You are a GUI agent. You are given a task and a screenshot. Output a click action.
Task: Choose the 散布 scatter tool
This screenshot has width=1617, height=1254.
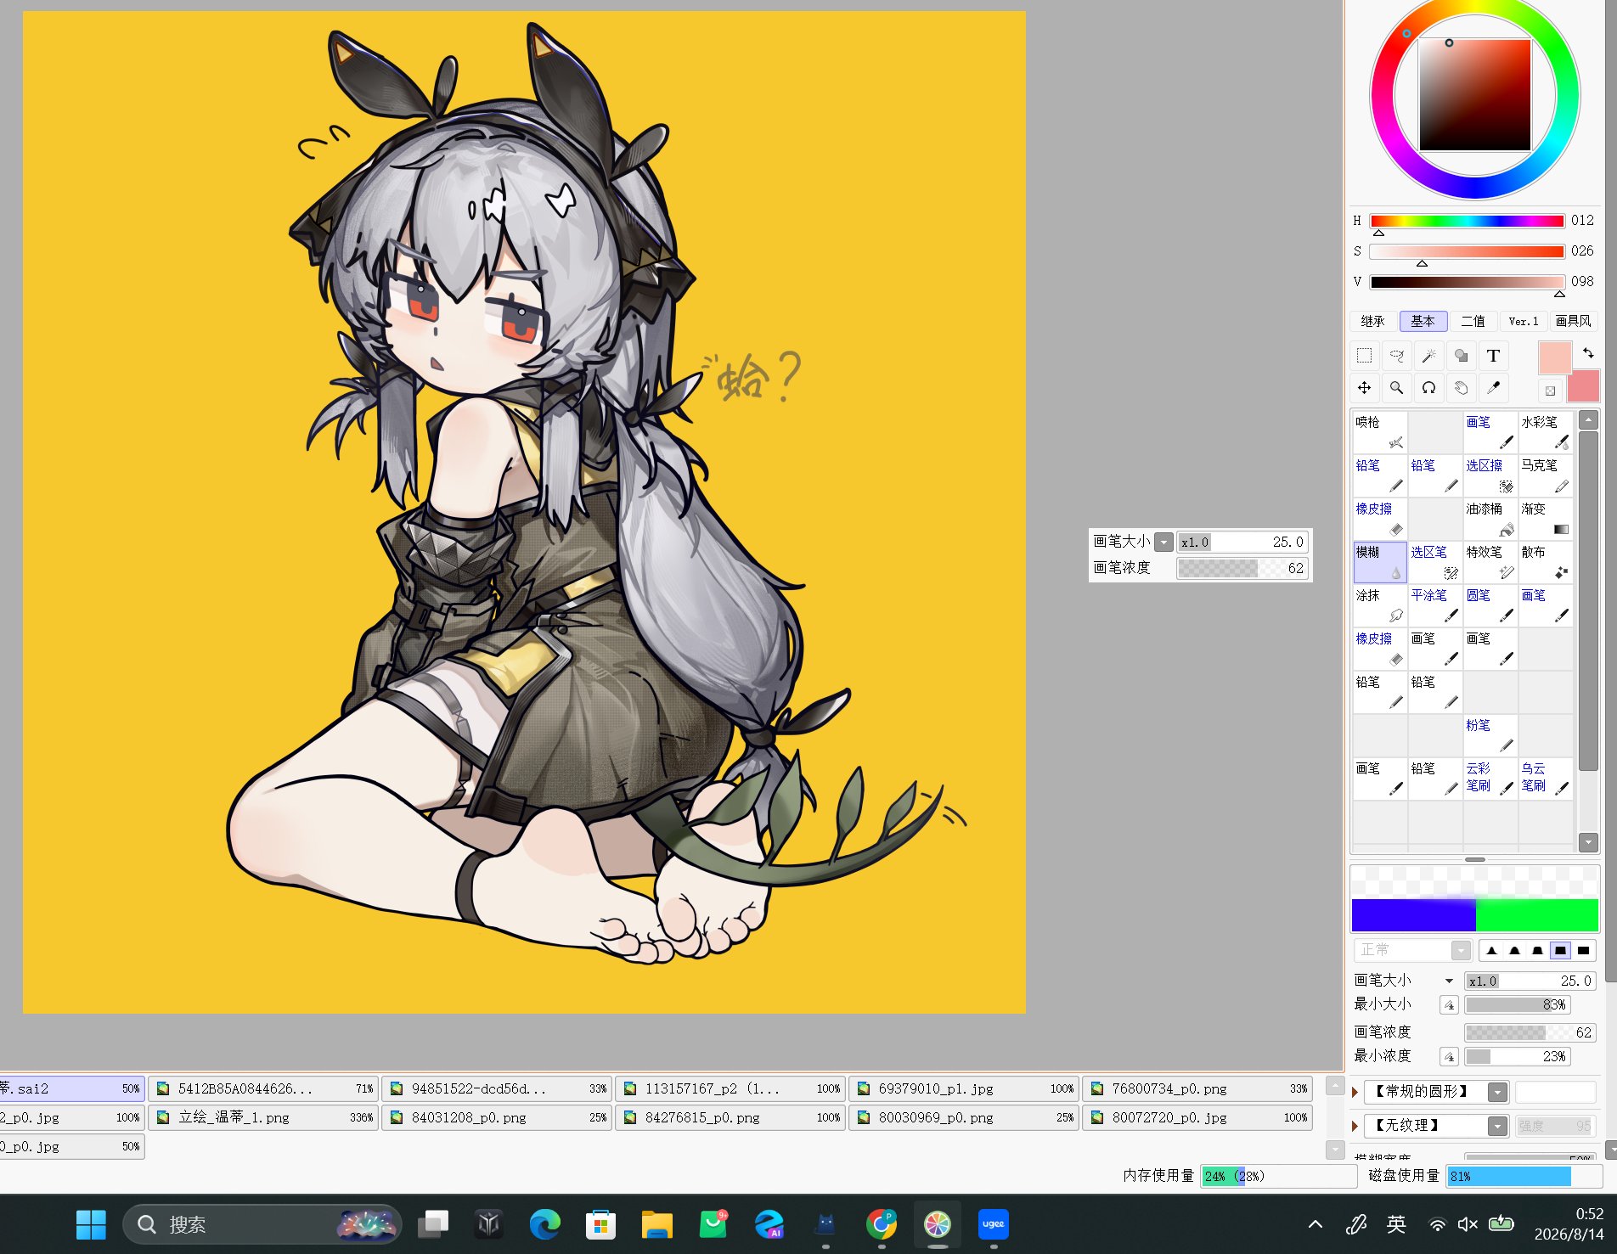1546,562
